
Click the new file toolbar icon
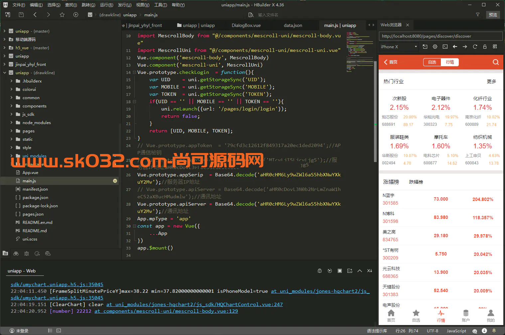8,15
